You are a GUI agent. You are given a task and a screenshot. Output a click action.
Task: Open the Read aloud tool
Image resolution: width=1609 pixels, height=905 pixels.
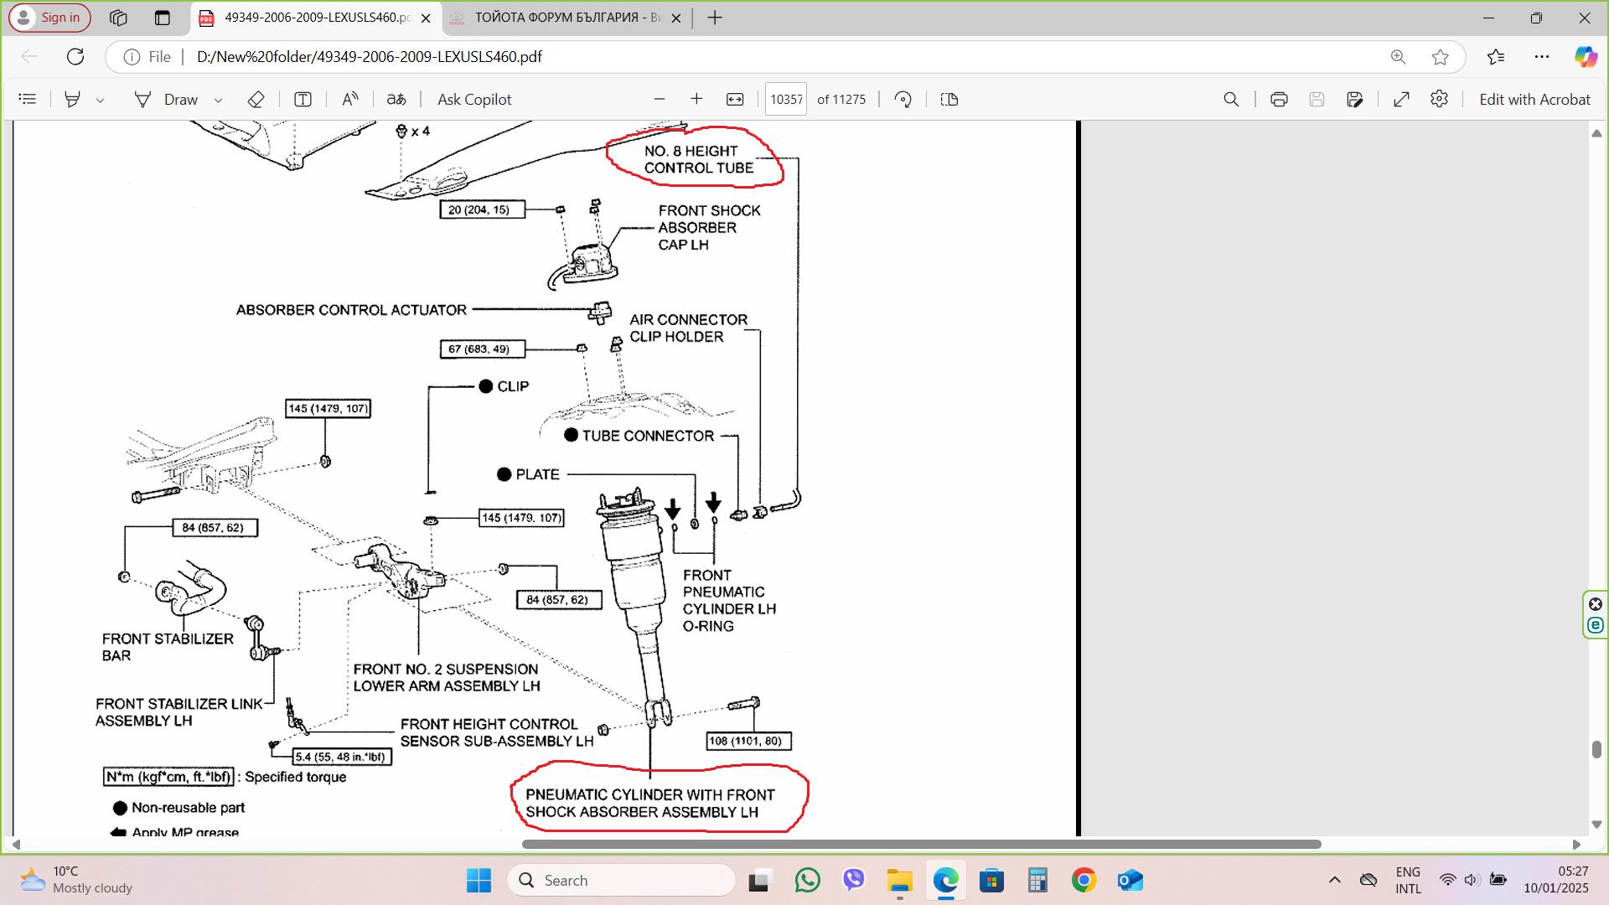tap(350, 99)
